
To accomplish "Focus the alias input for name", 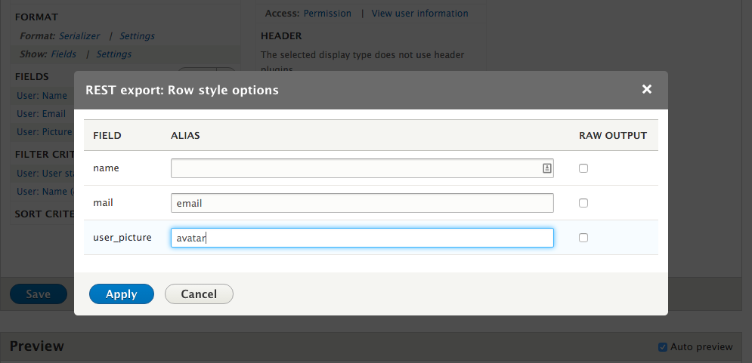I will 355,168.
